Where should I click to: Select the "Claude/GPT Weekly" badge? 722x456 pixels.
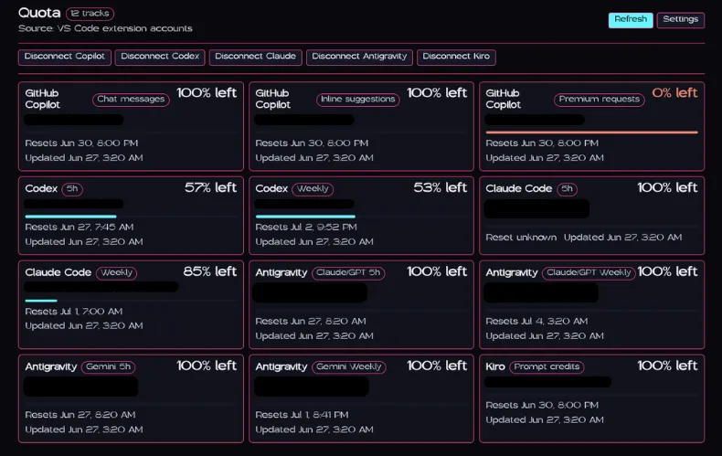(x=589, y=272)
